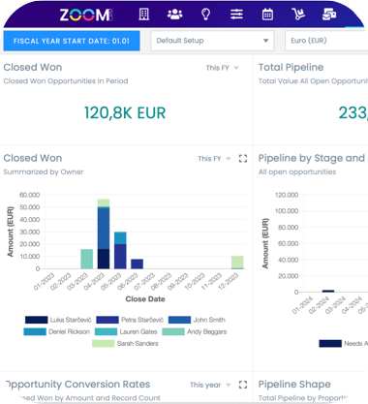Viewport: 368px width, 404px height.
Task: Change Conversion Rates period This year
Action: (x=210, y=385)
